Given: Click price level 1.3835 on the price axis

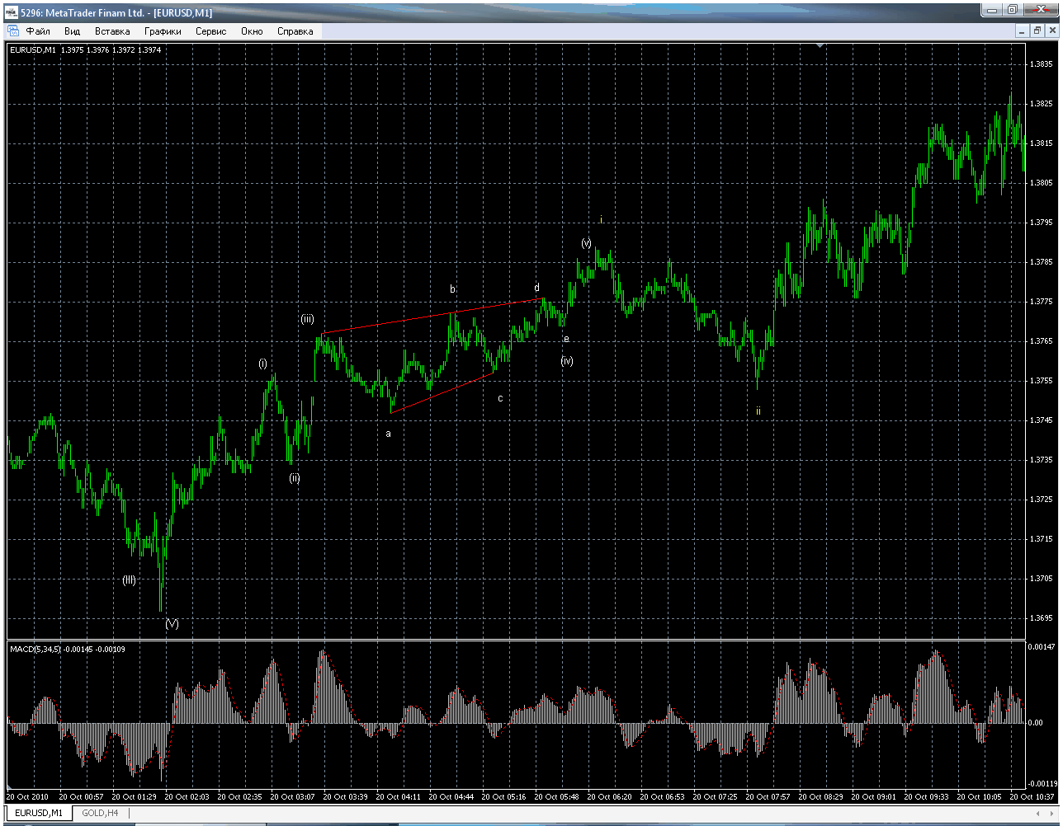Looking at the screenshot, I should click(1042, 64).
